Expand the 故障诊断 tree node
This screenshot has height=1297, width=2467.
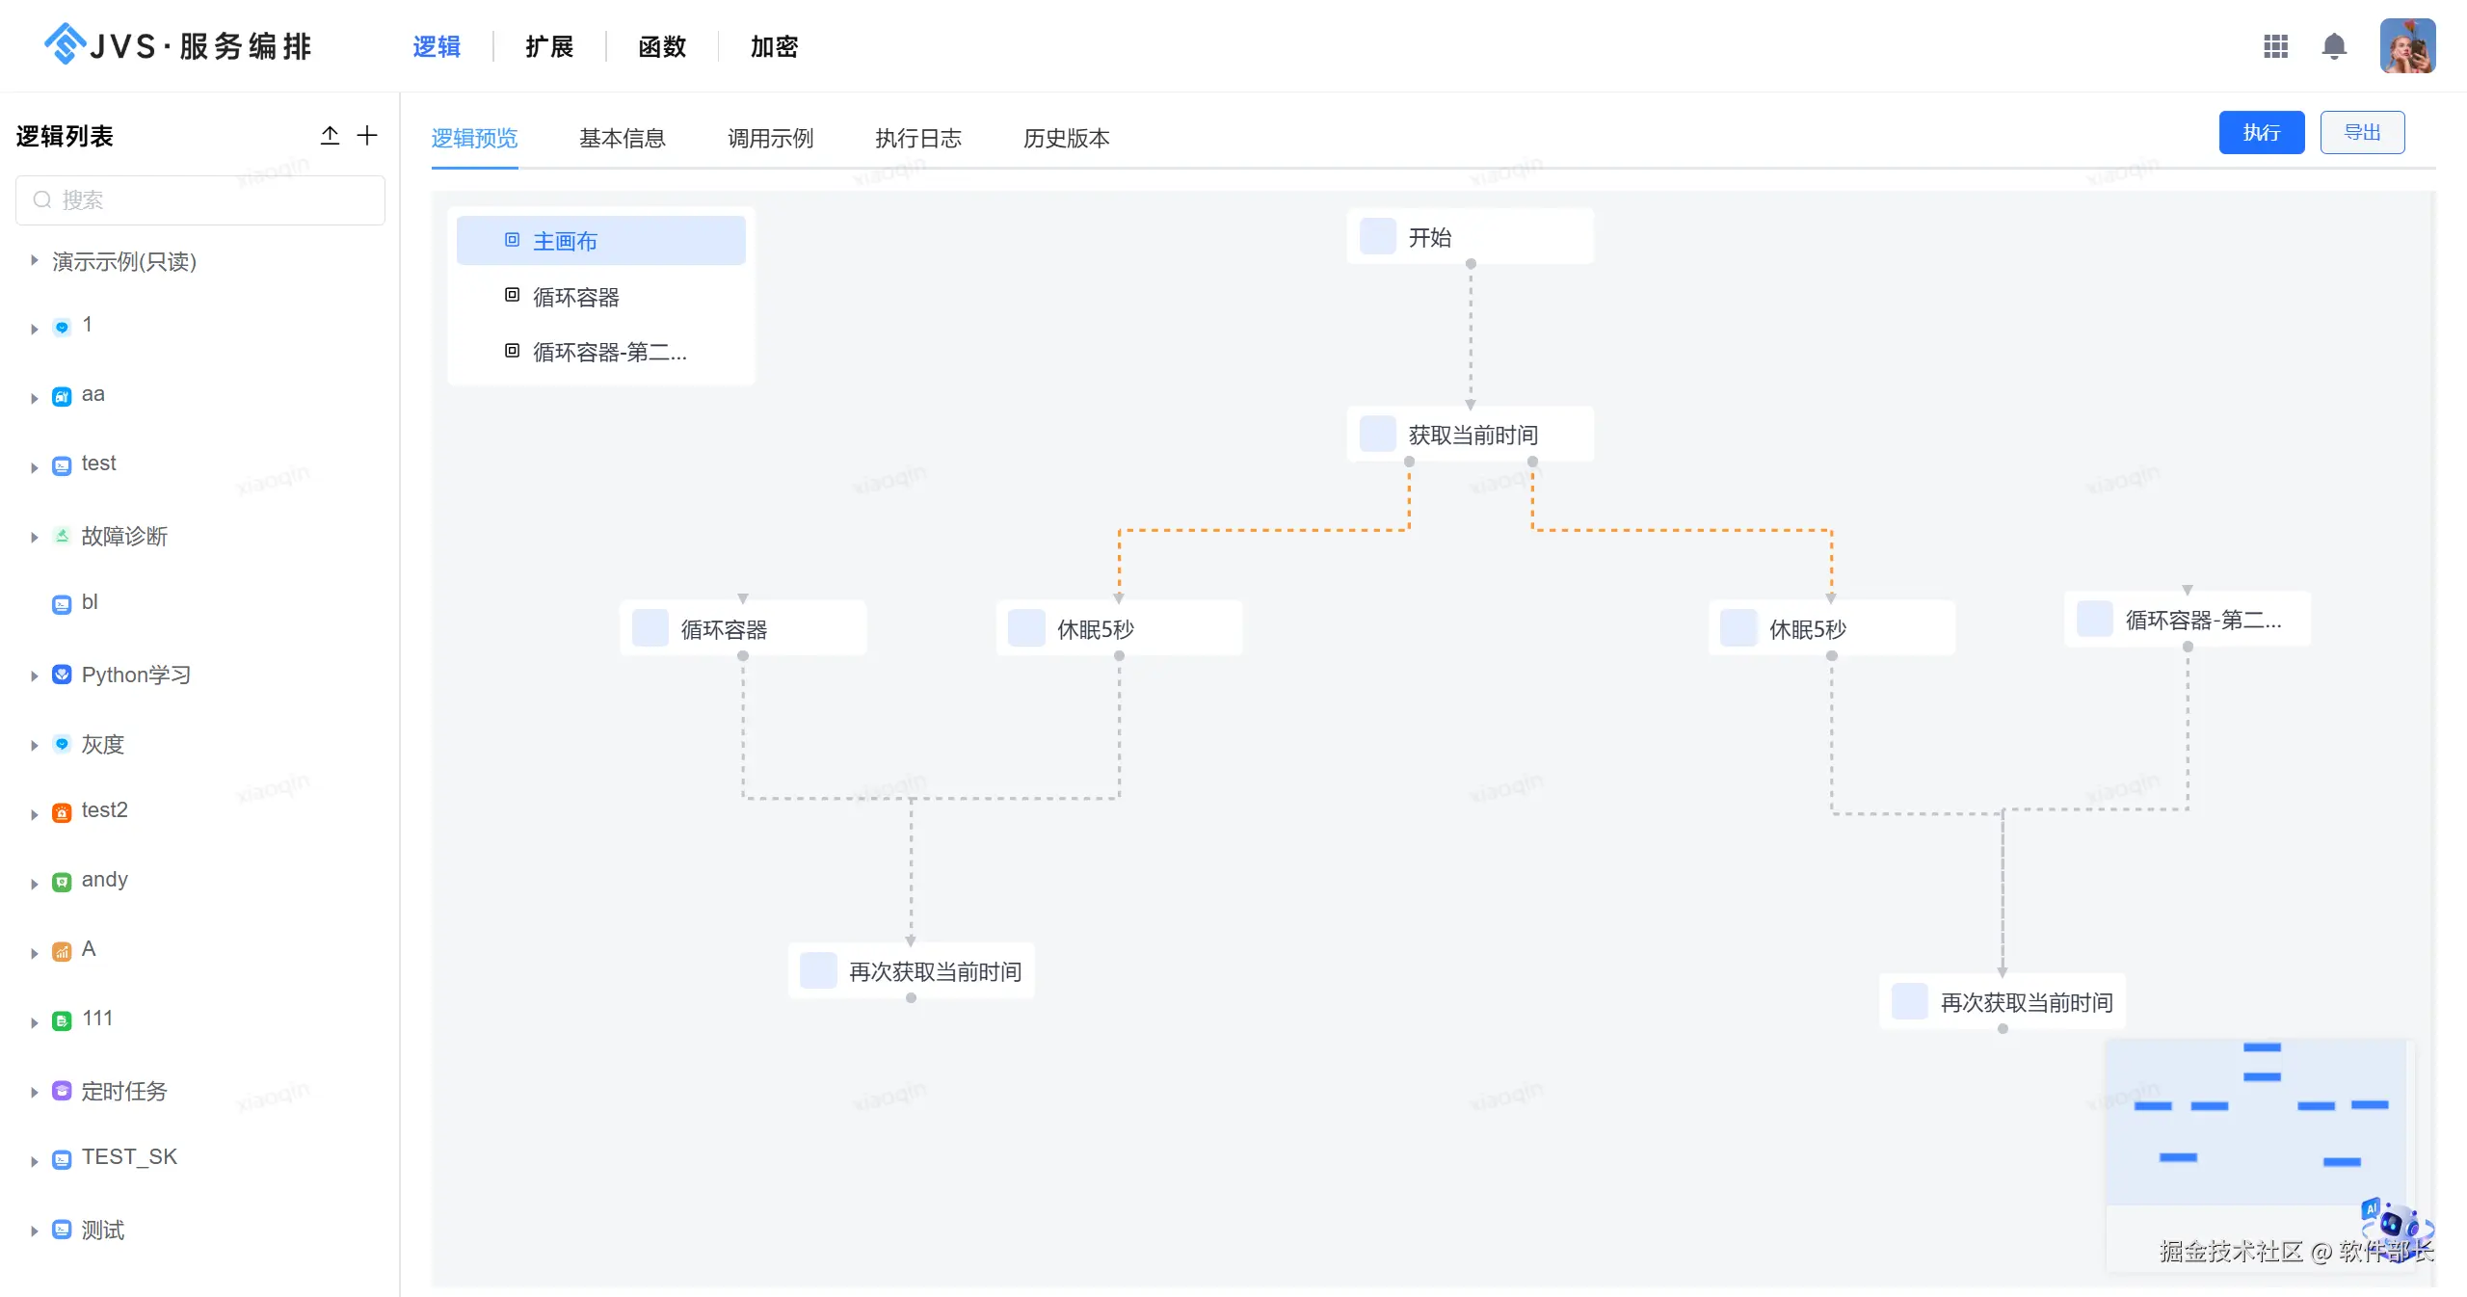pyautogui.click(x=34, y=537)
